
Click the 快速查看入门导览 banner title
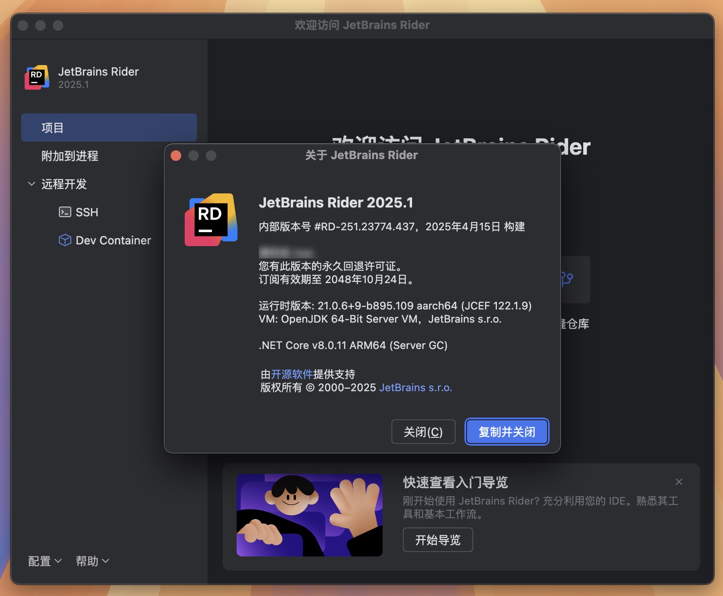tap(455, 482)
